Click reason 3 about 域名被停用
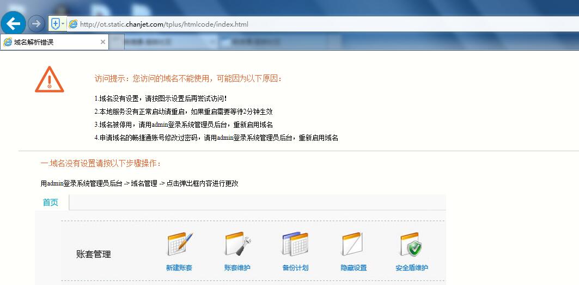The image size is (579, 285). [184, 125]
